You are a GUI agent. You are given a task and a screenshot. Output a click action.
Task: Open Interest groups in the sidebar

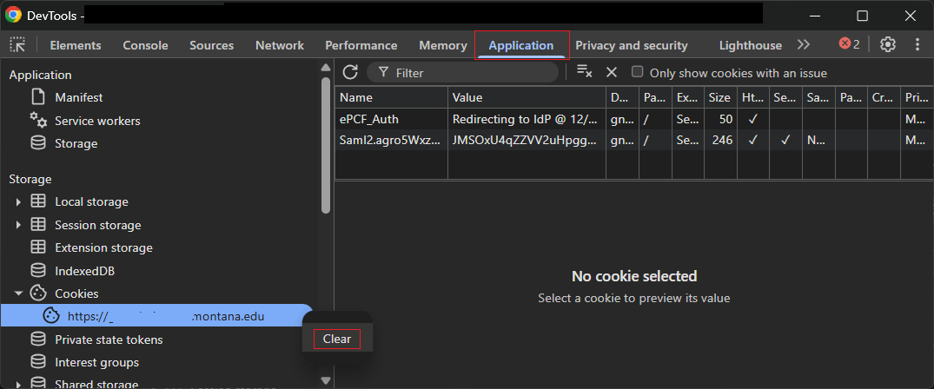(96, 362)
